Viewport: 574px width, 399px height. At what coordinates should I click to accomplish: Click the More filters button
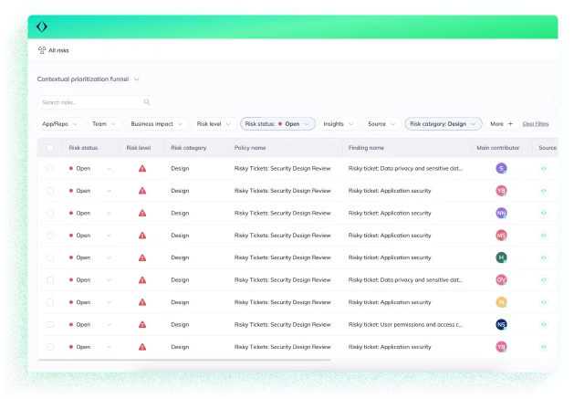[502, 124]
